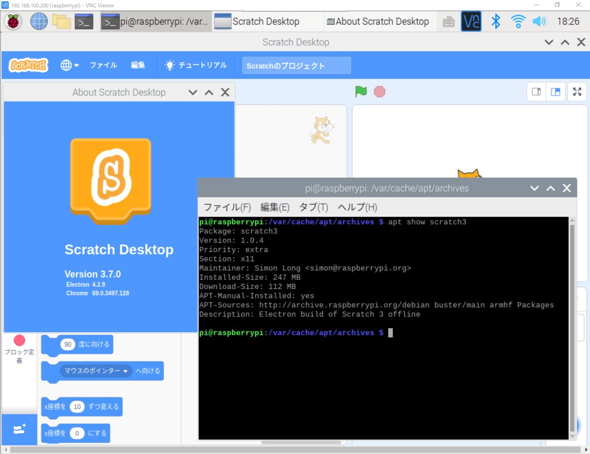Click the Bluetooth tray icon
The height and width of the screenshot is (454, 590).
496,21
